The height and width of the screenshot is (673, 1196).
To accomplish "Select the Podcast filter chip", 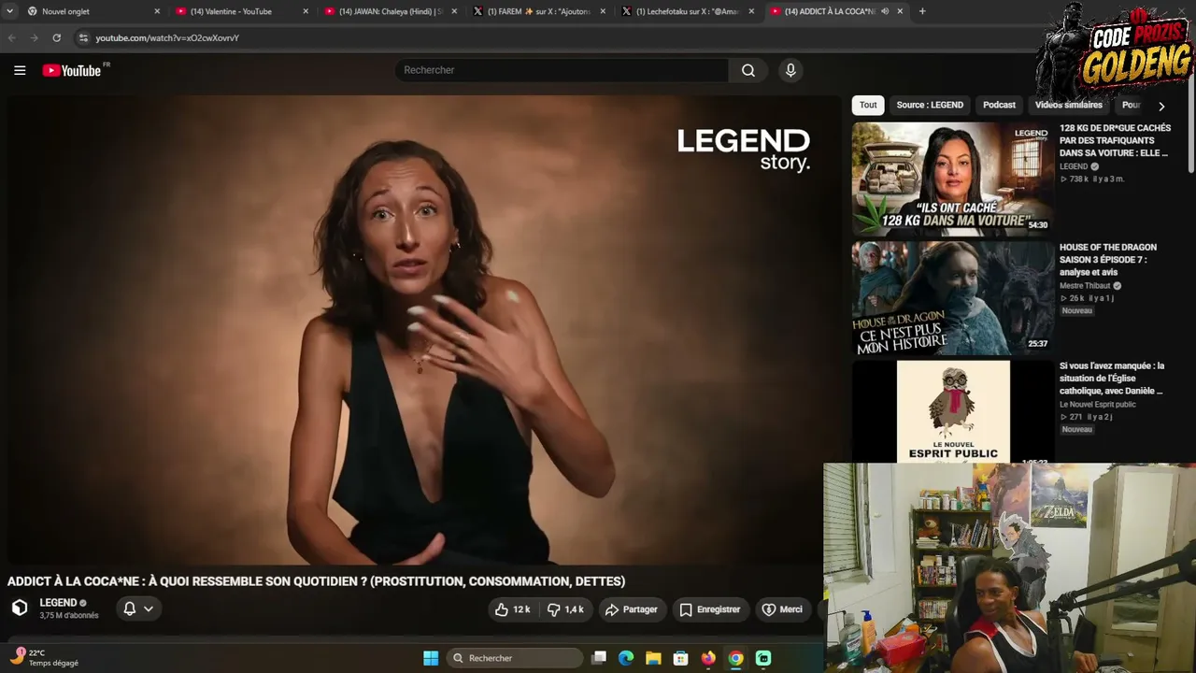I will tap(999, 105).
